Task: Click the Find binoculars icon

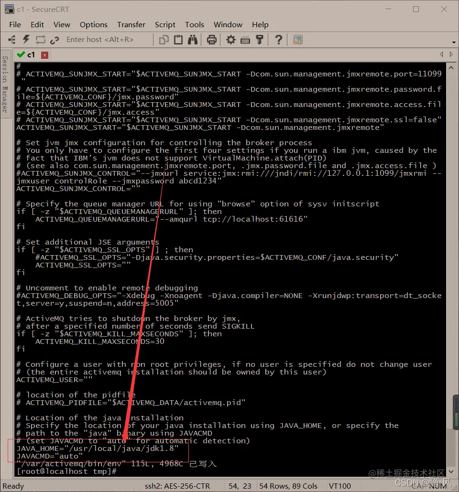Action: click(x=193, y=40)
